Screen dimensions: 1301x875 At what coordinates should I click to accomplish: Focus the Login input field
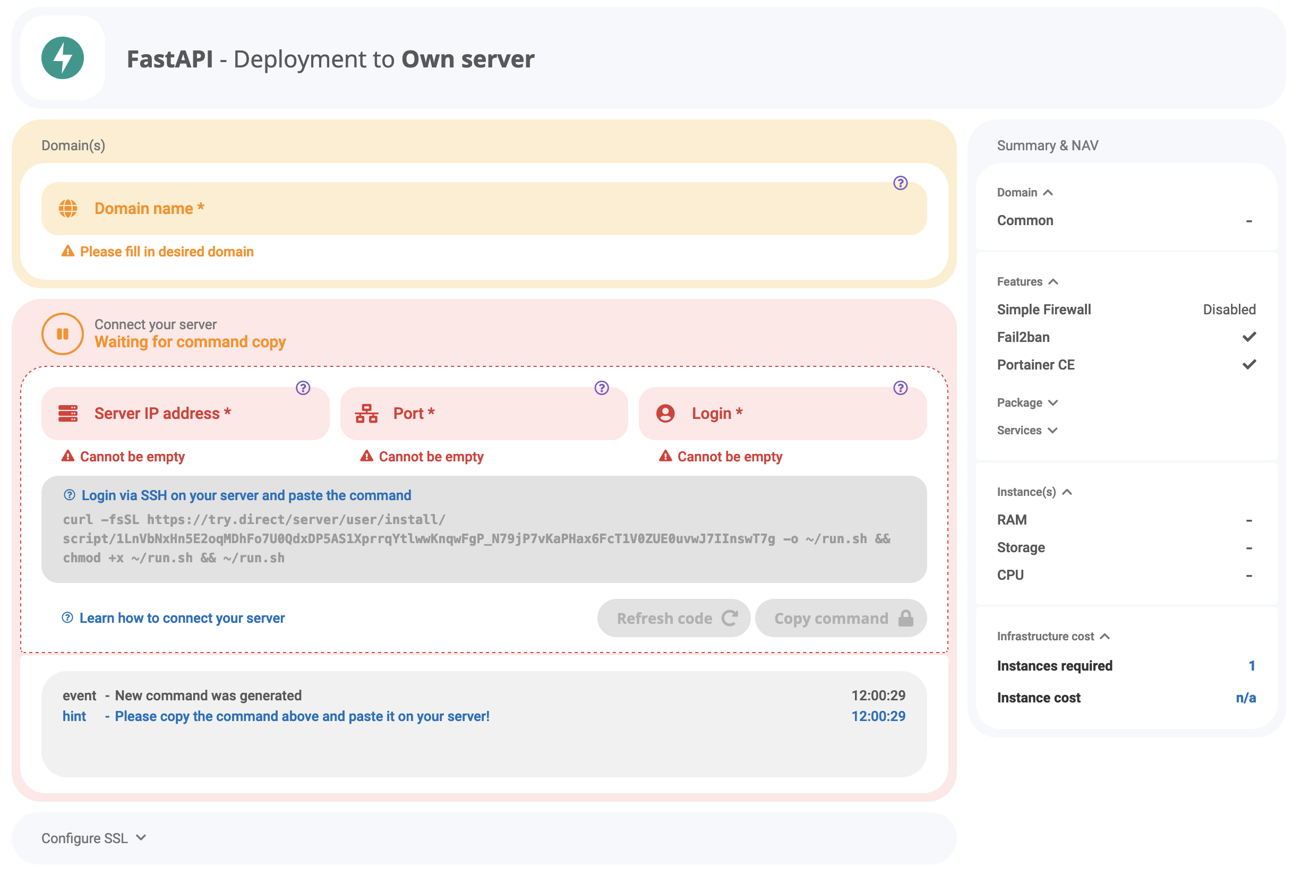(783, 414)
